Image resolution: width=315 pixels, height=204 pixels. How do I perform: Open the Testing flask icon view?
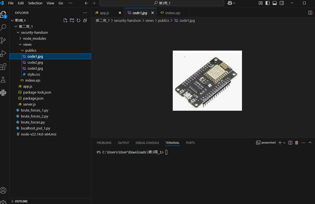(x=3, y=80)
